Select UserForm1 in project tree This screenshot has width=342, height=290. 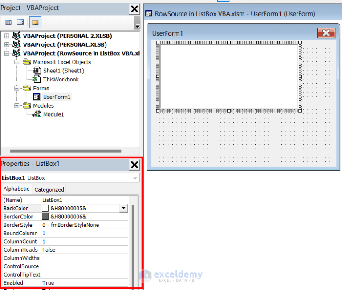coord(57,97)
